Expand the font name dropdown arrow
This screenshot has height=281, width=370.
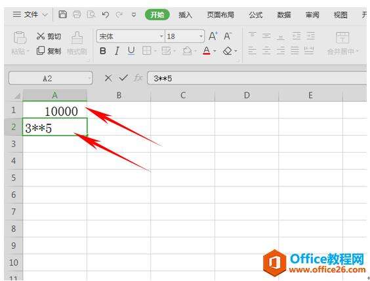(161, 36)
